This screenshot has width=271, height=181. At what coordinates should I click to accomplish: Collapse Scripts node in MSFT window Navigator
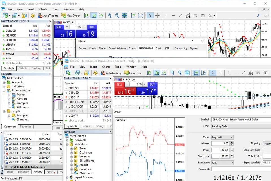[x=4, y=111]
